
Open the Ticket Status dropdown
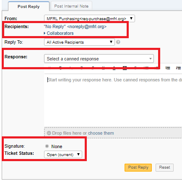click(63, 154)
